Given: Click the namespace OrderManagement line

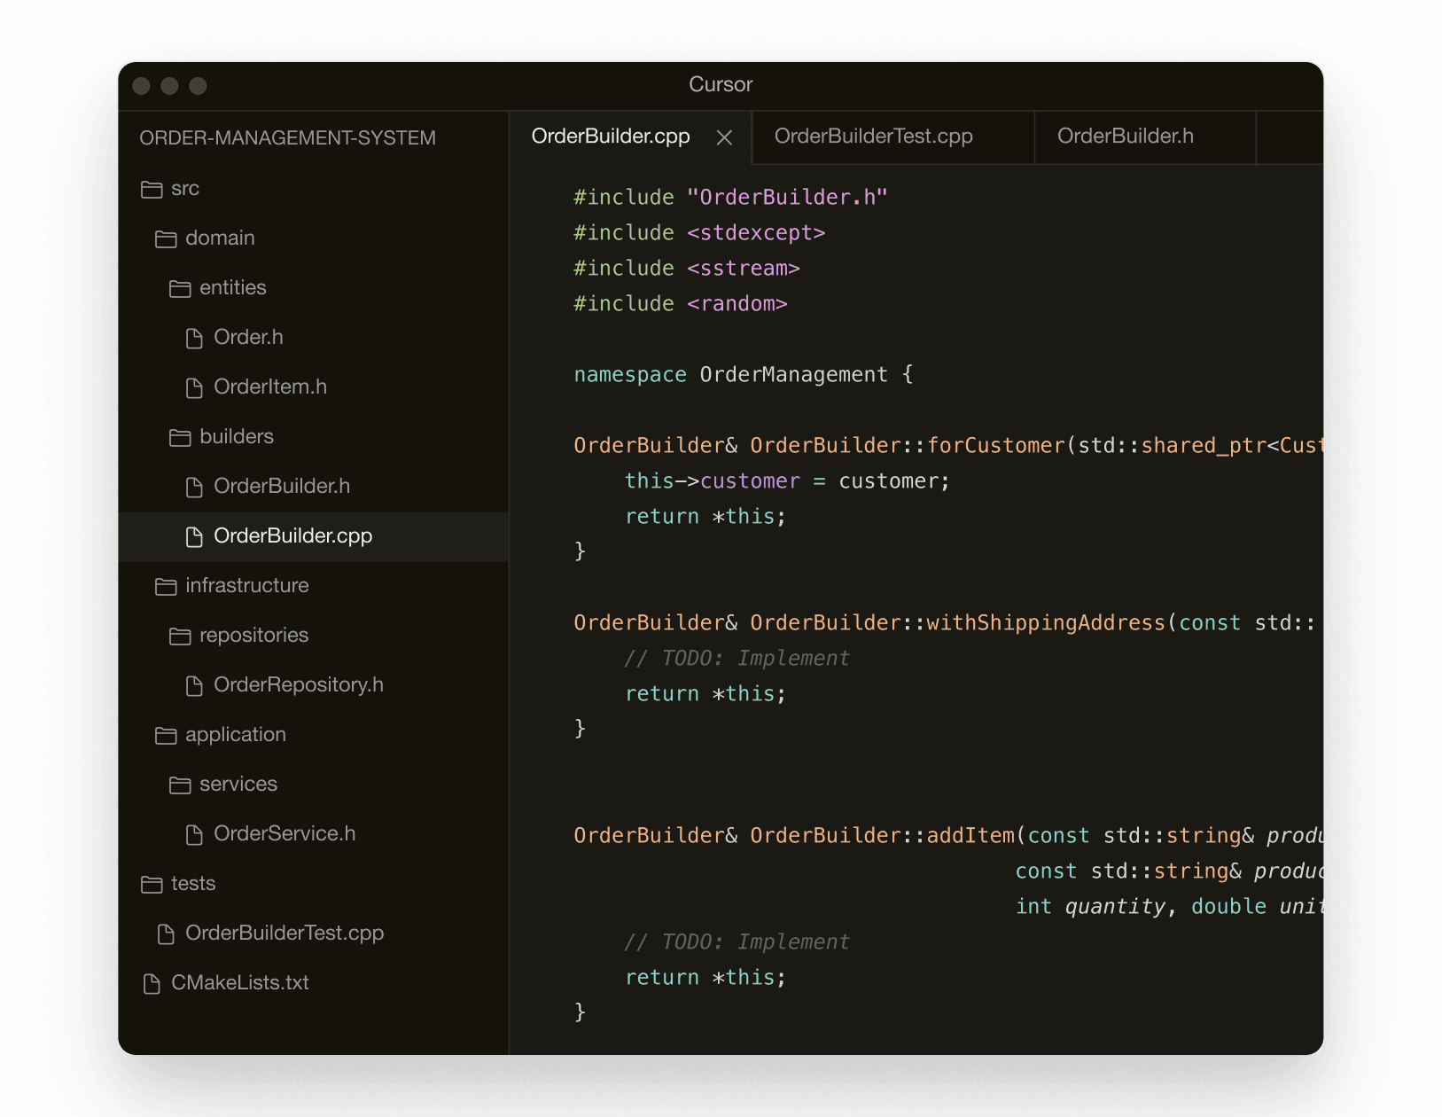Looking at the screenshot, I should click(744, 374).
